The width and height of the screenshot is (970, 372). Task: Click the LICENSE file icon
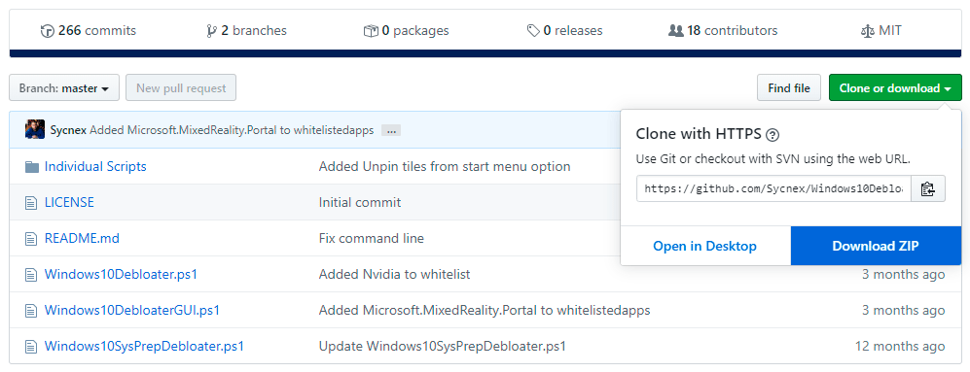pyautogui.click(x=31, y=203)
